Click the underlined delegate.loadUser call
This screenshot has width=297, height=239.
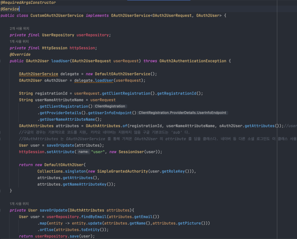click(x=94, y=80)
